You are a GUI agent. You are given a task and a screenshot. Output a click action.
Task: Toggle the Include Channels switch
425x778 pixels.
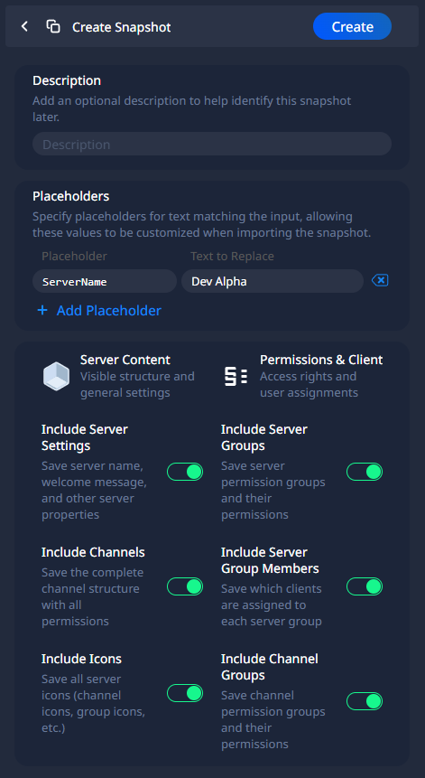tap(185, 586)
